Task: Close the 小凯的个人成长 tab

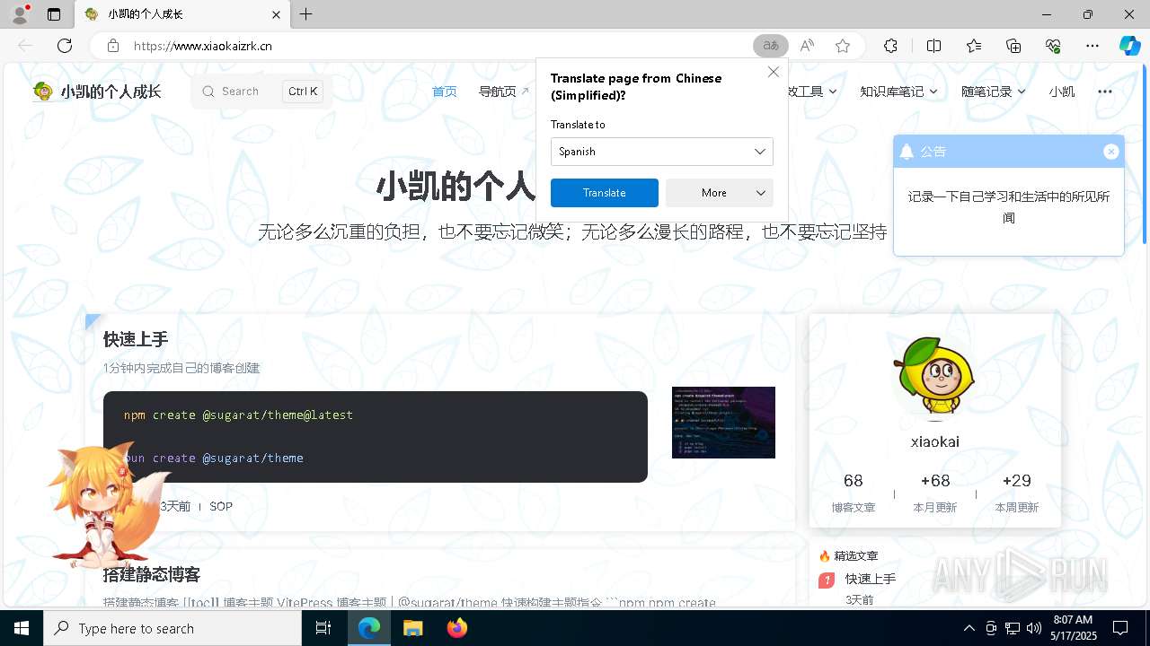Action: click(277, 14)
